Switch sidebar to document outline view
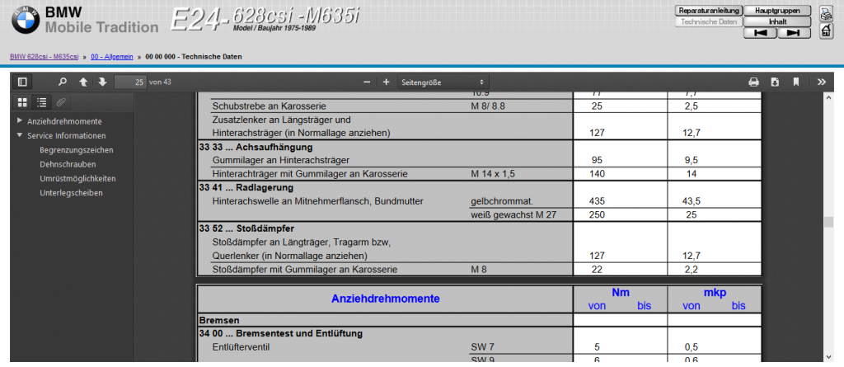This screenshot has height=367, width=844. 41,102
